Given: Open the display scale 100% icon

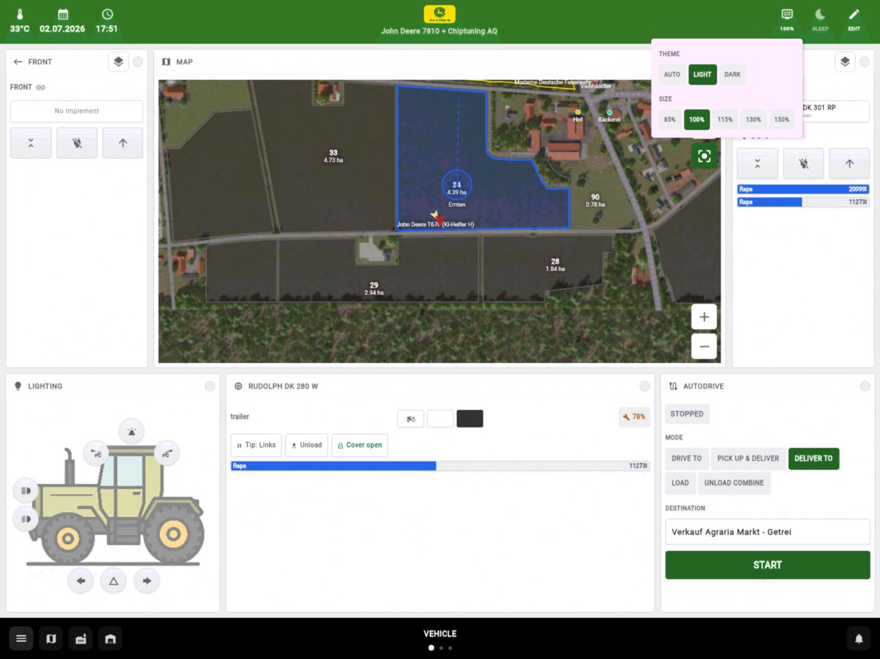Looking at the screenshot, I should click(x=787, y=19).
